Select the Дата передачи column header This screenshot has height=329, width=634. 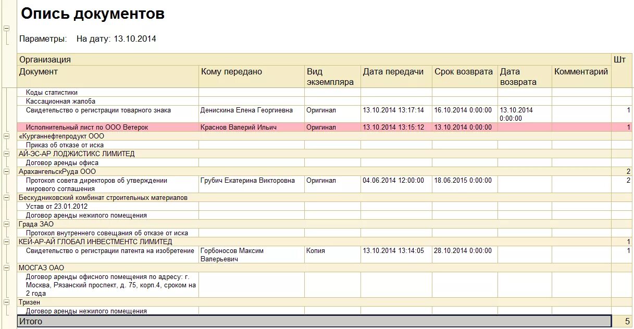pos(396,76)
